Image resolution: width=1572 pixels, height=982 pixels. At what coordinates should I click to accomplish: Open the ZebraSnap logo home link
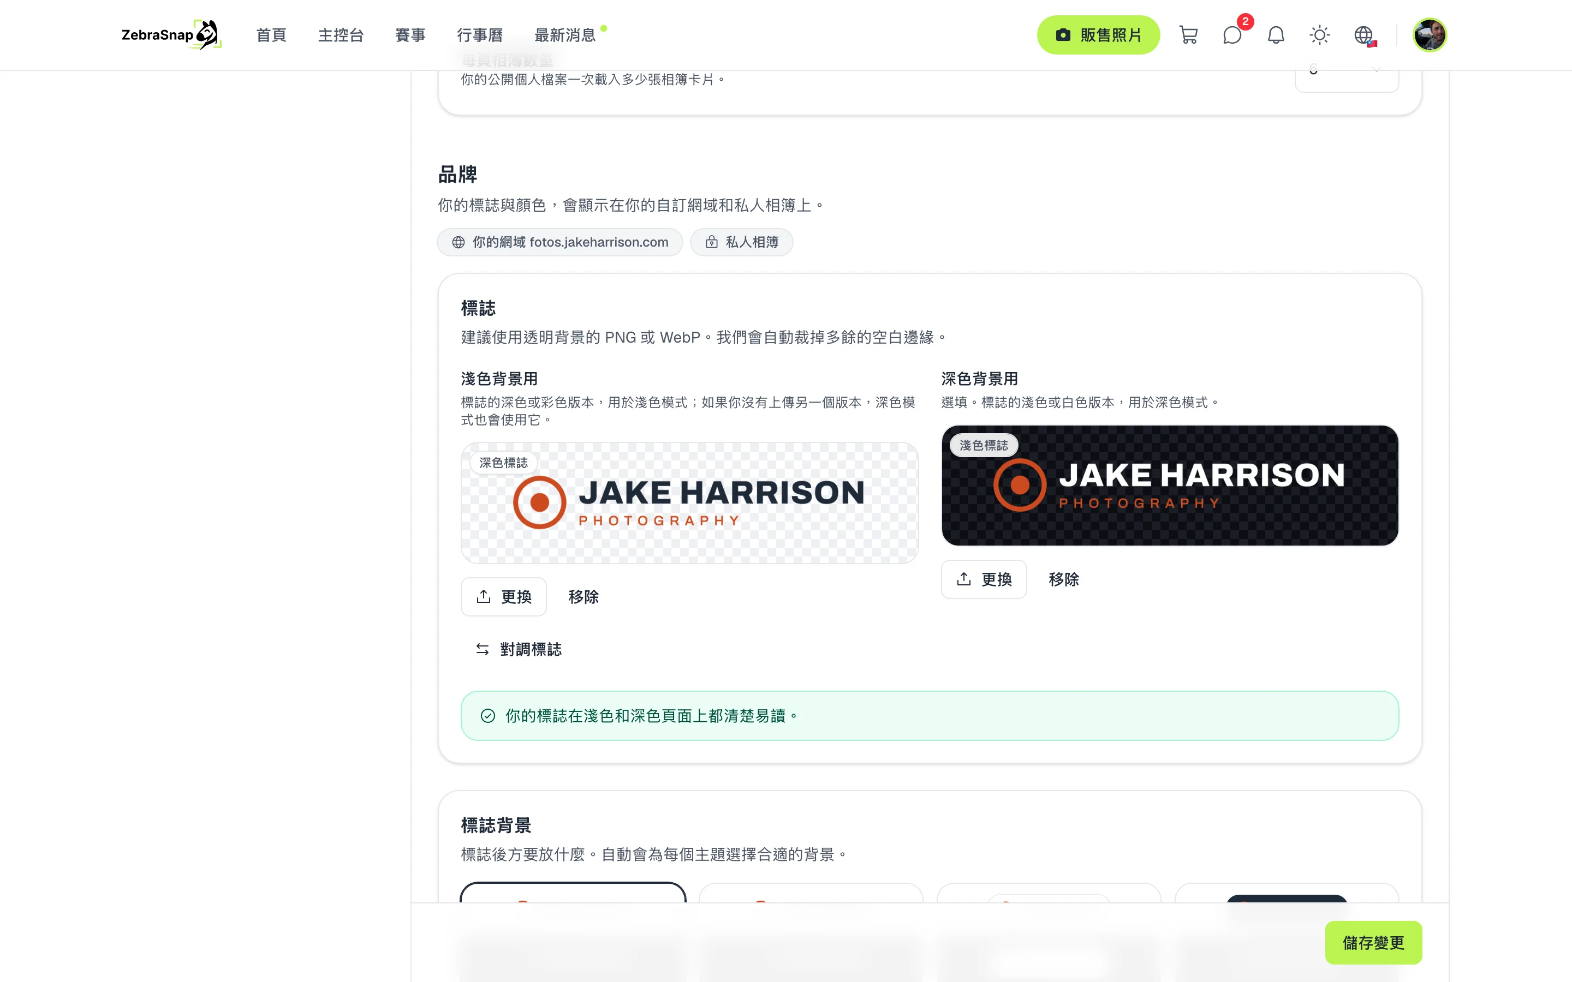[171, 34]
